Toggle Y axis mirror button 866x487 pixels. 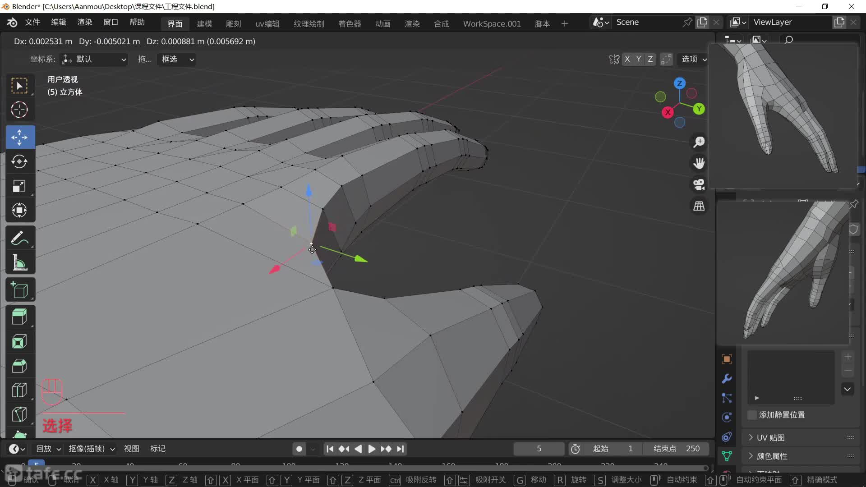click(639, 59)
